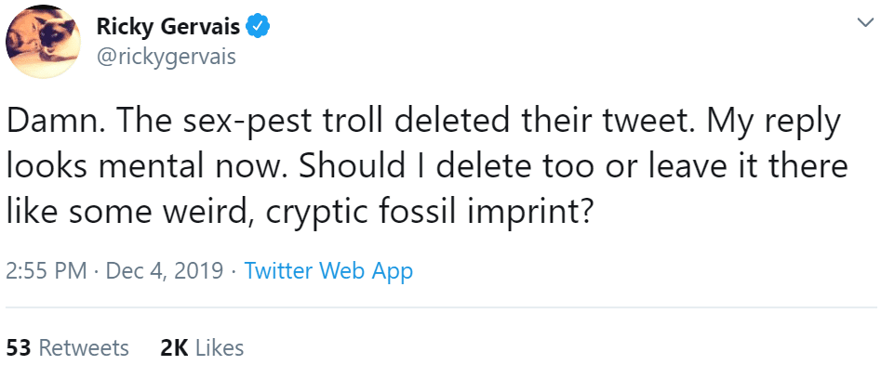The height and width of the screenshot is (365, 881).
Task: Click the Ricky Gervais display name
Action: pyautogui.click(x=168, y=26)
